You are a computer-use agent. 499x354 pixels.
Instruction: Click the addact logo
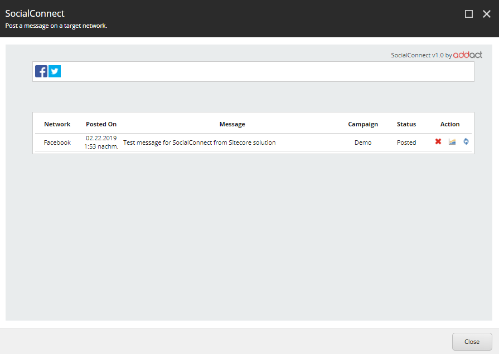pos(468,55)
